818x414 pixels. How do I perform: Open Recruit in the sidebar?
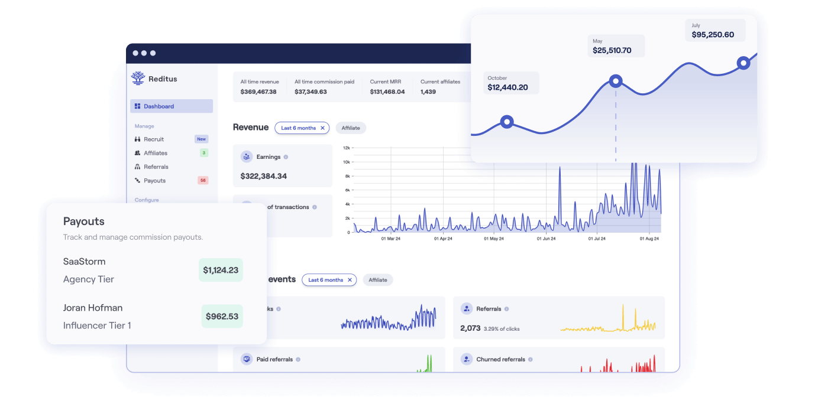(154, 139)
